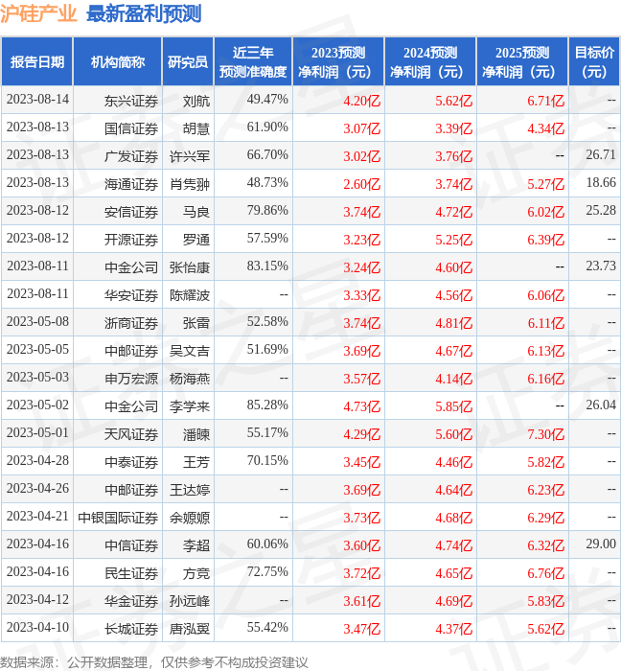The image size is (621, 671).
Task: Click researcher name 吴文吉
Action: (x=190, y=352)
